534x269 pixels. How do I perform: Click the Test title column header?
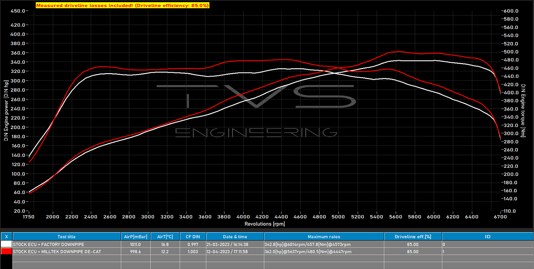(67, 236)
